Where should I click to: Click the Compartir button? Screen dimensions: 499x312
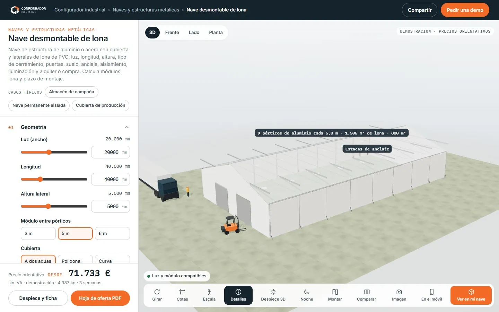[420, 10]
